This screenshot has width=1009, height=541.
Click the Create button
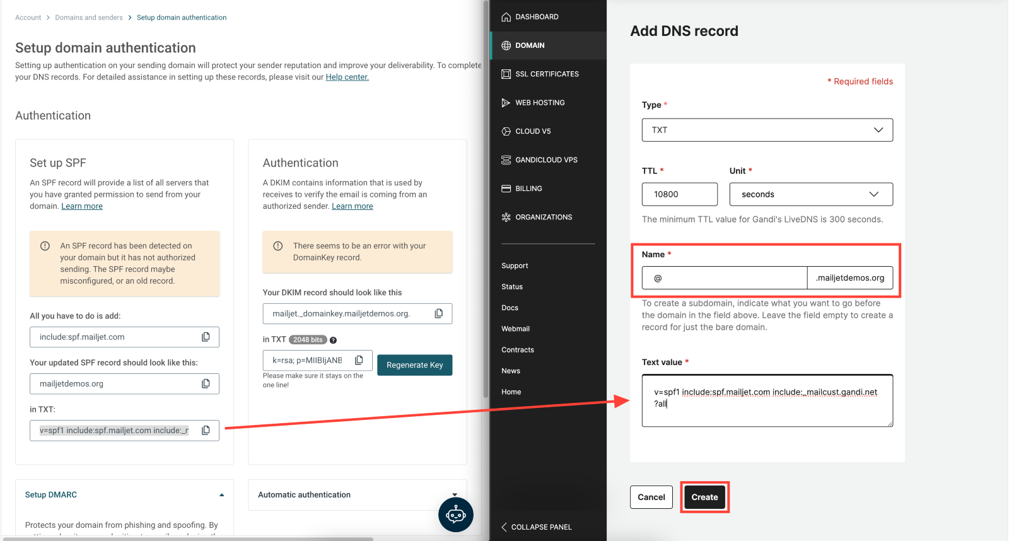click(x=704, y=497)
